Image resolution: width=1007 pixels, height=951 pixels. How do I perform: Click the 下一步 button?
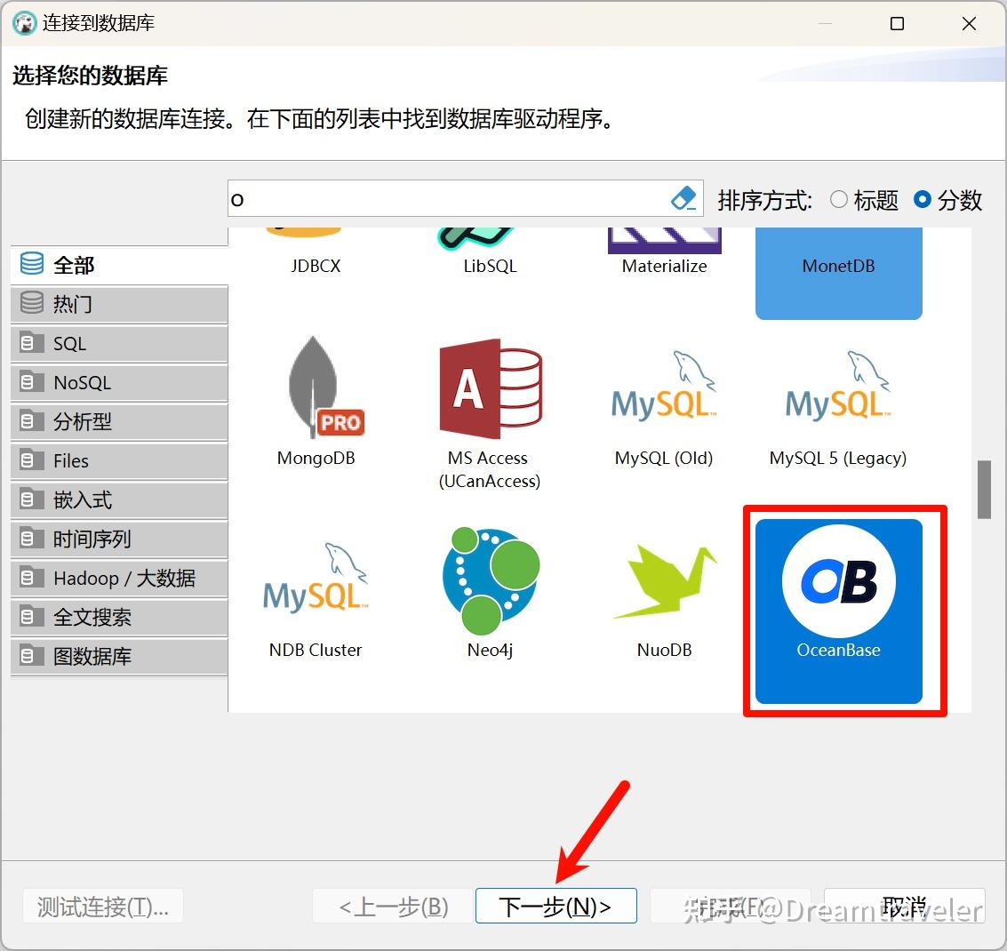tap(555, 906)
